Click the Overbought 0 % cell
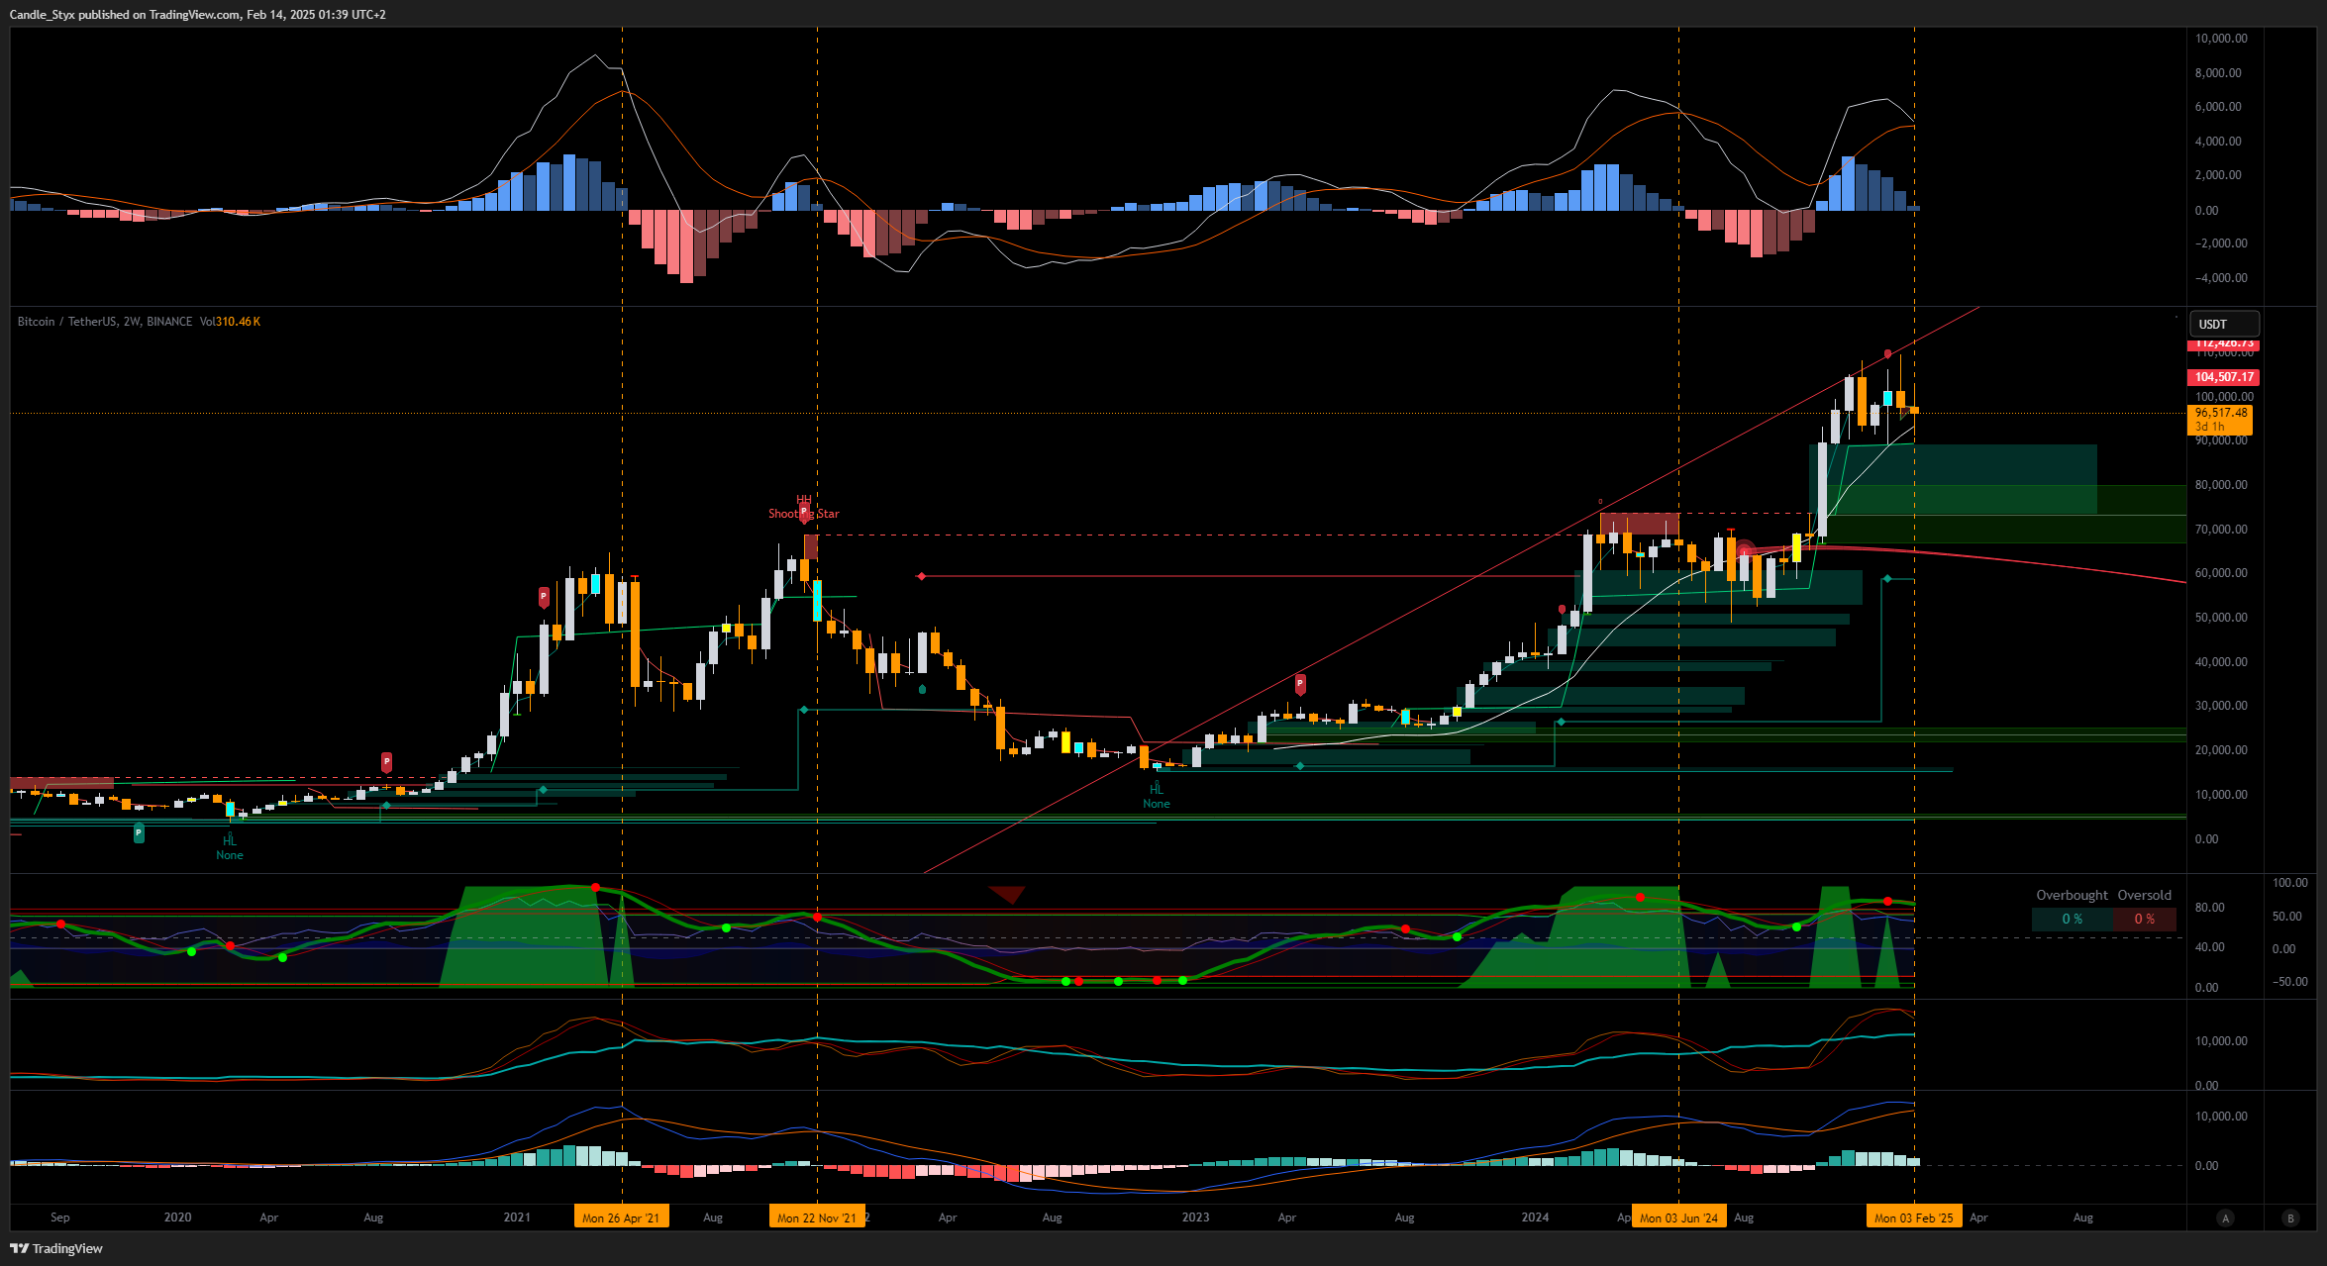Image resolution: width=2327 pixels, height=1266 pixels. coord(2072,920)
